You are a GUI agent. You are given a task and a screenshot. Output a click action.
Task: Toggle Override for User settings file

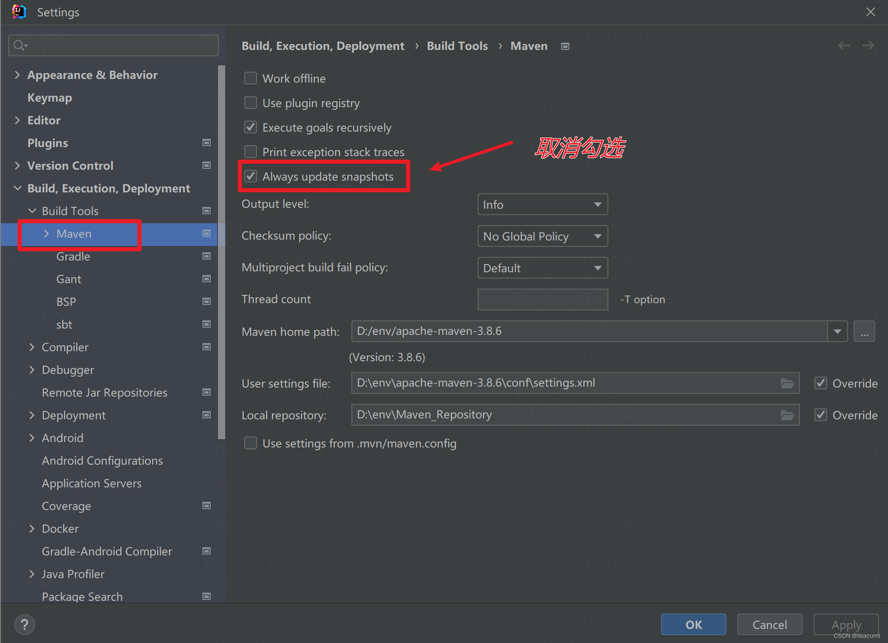tap(821, 383)
